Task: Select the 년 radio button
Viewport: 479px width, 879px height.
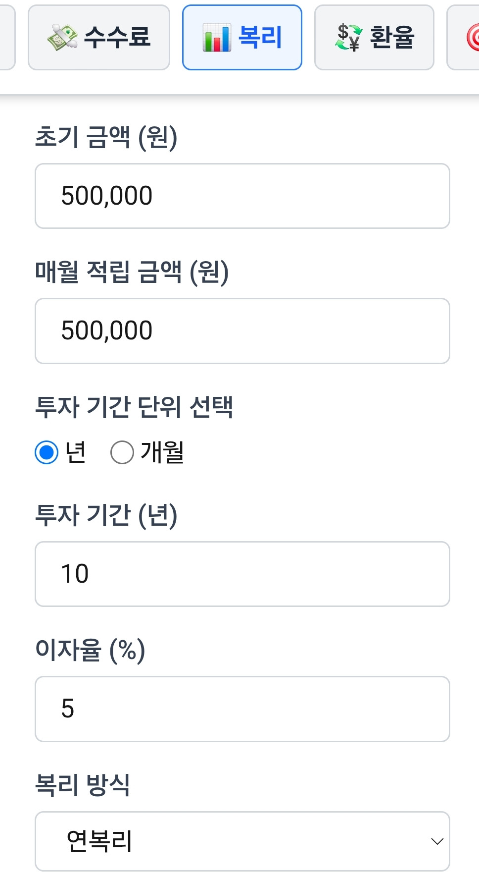Action: pyautogui.click(x=47, y=452)
